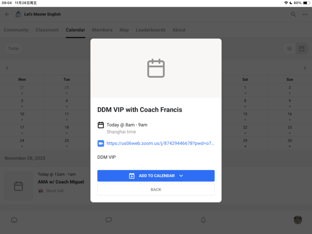Viewport: 312px width, 234px height.
Task: Tap the back arrow icon
Action: (7, 14)
